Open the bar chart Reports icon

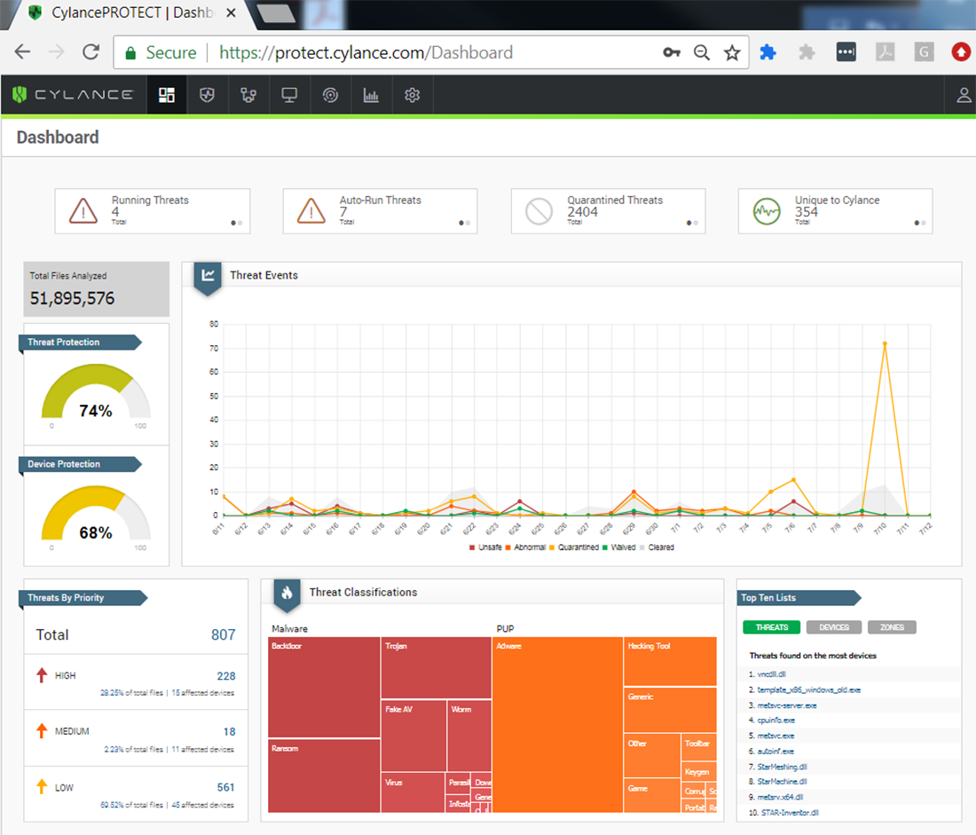[x=371, y=95]
